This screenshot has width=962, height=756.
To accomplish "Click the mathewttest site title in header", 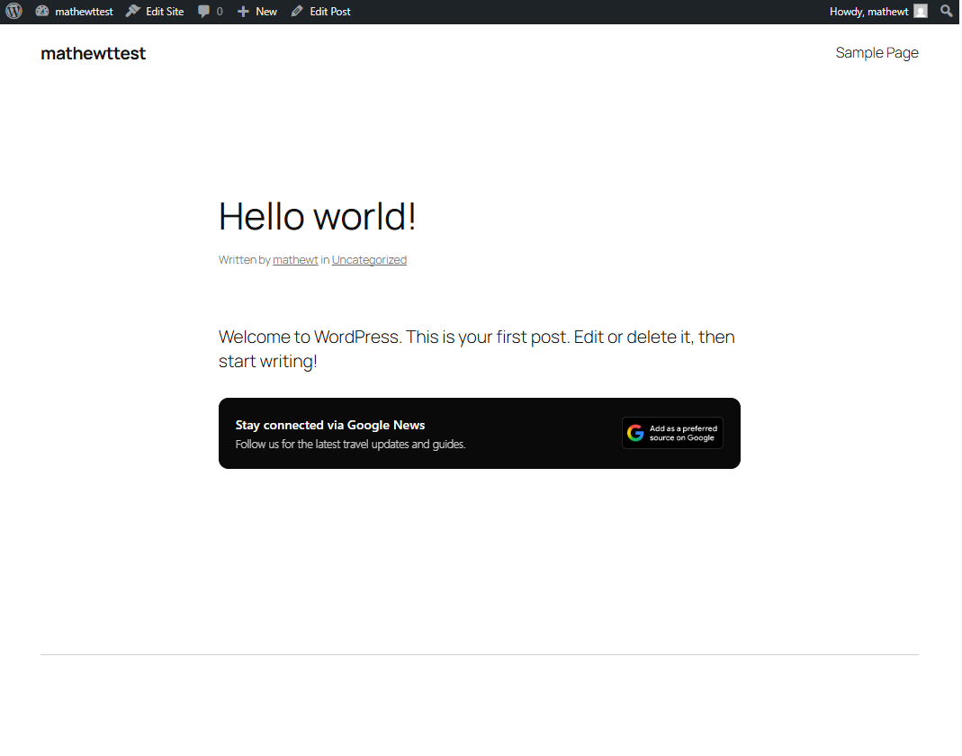I will pos(94,53).
